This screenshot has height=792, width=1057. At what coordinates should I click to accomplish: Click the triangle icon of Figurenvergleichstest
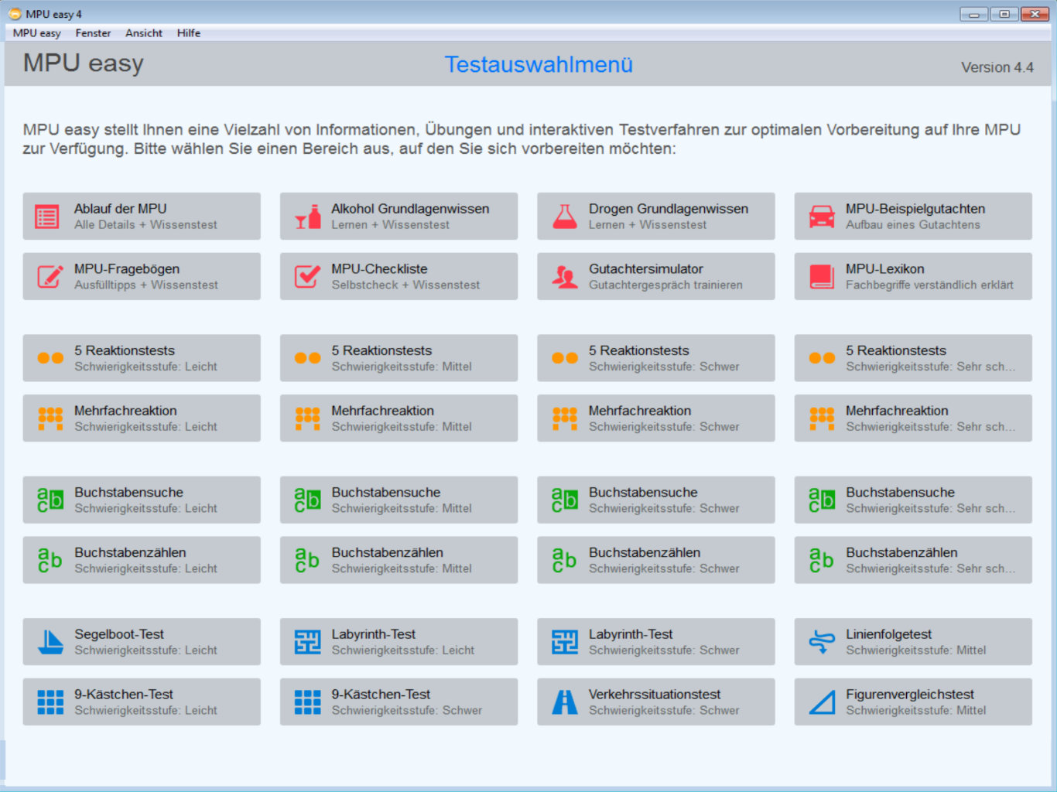(x=822, y=702)
